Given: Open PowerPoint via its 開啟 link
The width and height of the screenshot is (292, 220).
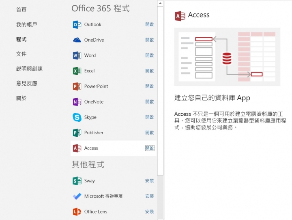Looking at the screenshot, I should pos(150,86).
